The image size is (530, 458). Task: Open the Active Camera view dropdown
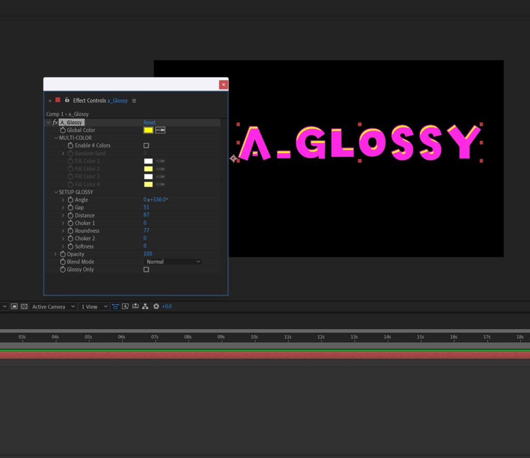point(52,306)
